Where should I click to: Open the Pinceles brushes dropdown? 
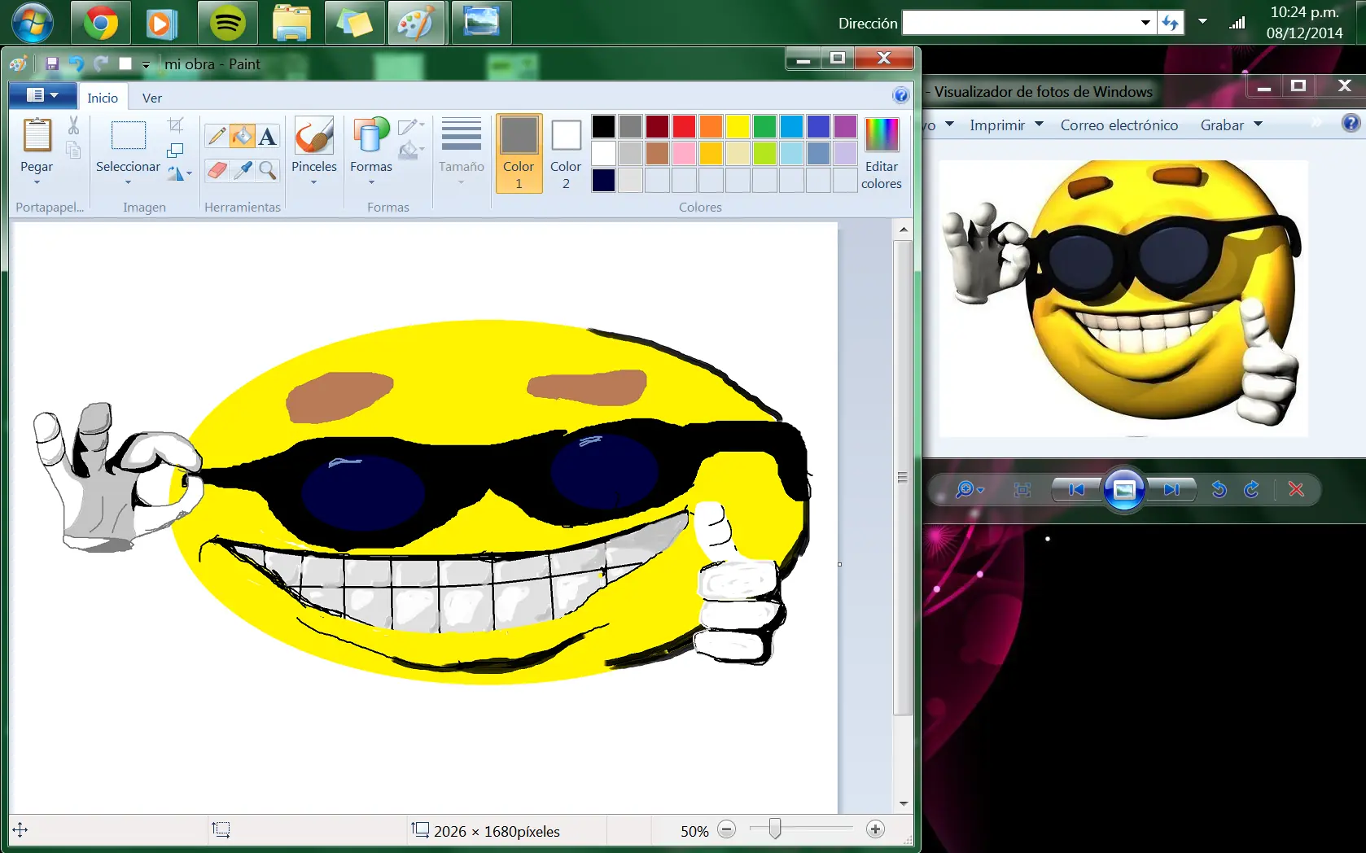pyautogui.click(x=313, y=182)
